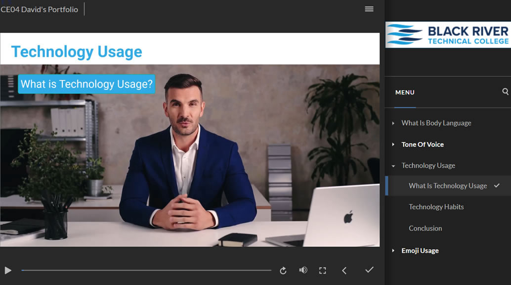Screen dimensions: 511x285
Task: Go to the previous slide arrow
Action: coord(344,270)
